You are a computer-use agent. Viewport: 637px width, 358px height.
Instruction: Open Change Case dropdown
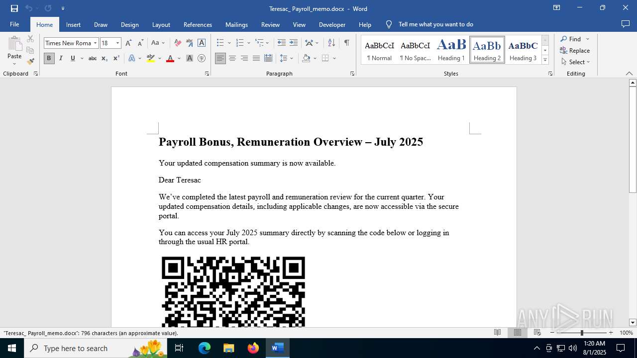click(158, 43)
